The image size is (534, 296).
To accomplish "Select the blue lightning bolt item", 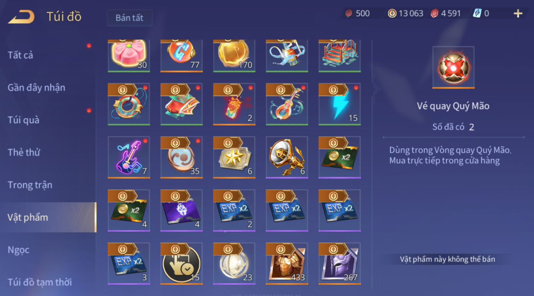I will [340, 104].
